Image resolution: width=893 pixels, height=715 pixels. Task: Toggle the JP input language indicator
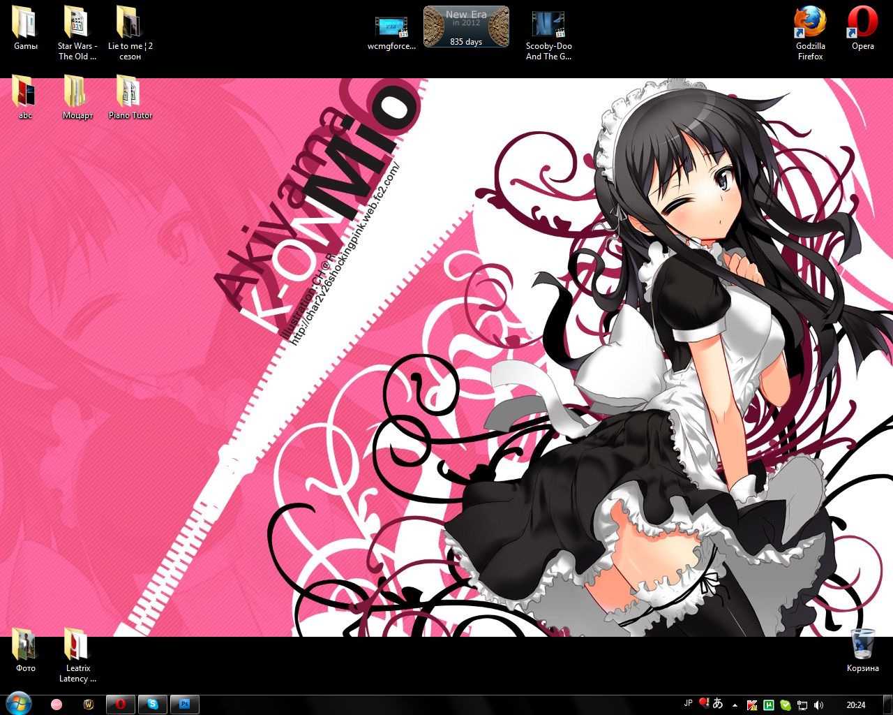689,704
